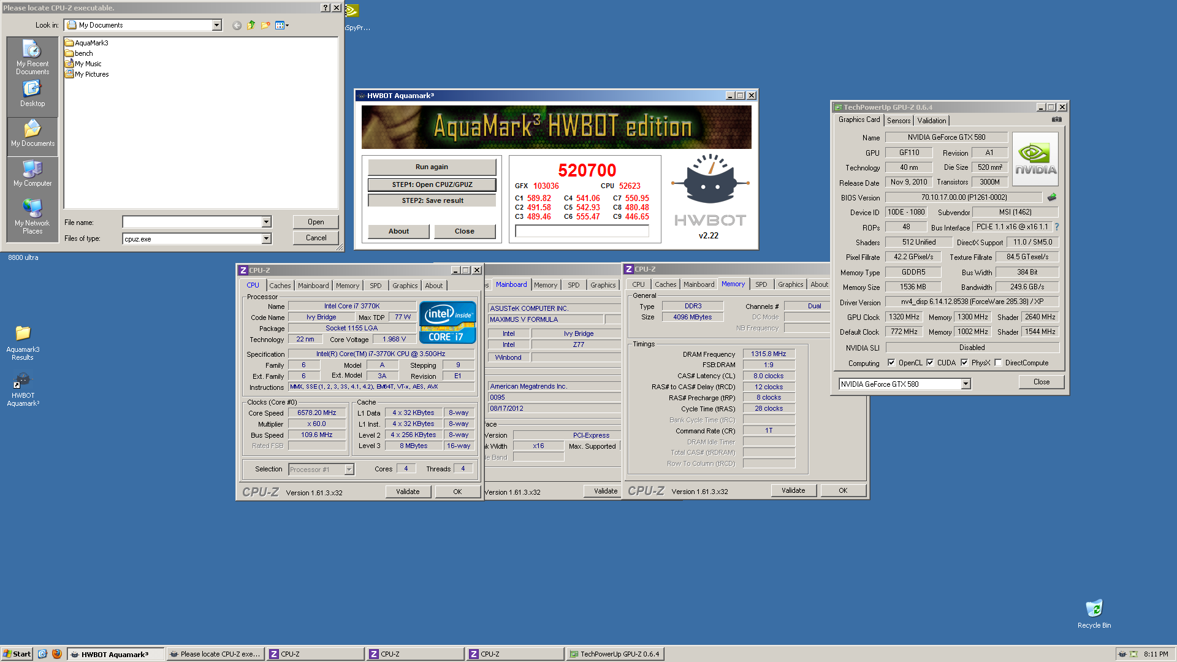Viewport: 1177px width, 662px height.
Task: Toggle DirectCompute checkbox in GPU-Z
Action: (998, 363)
